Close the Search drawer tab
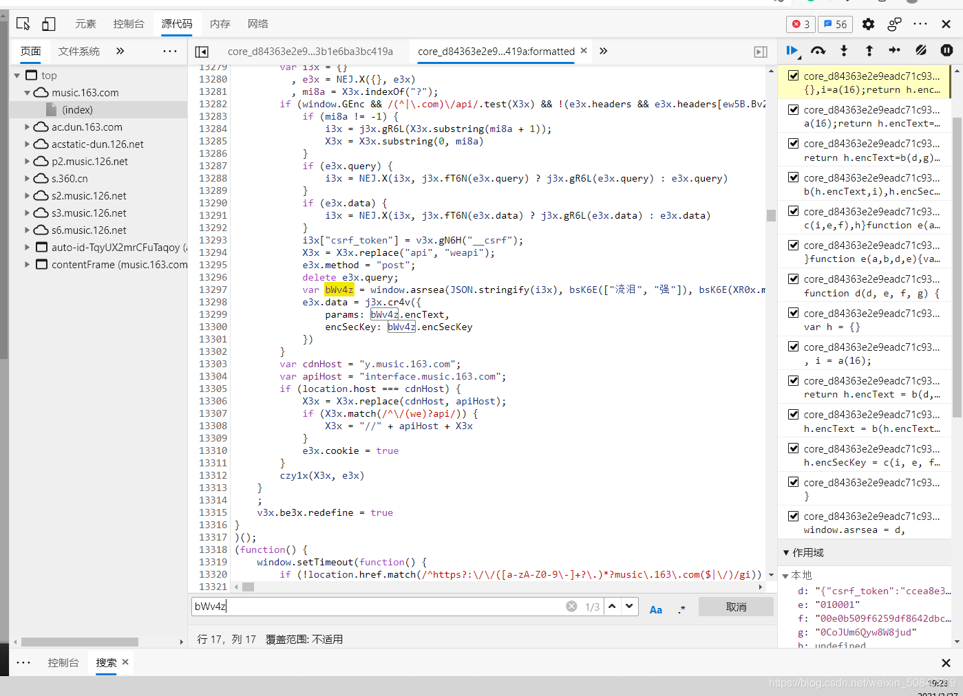963x696 pixels. coord(125,662)
